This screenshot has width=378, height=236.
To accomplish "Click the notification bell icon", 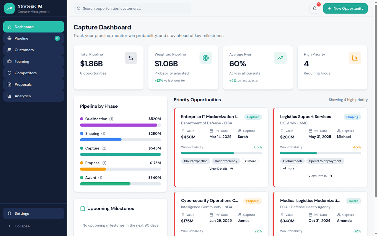I will tap(315, 9).
